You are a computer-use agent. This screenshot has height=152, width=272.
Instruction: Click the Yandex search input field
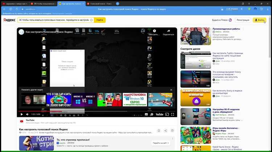pos(54,20)
